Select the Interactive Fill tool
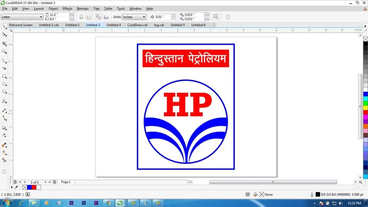 point(4,152)
